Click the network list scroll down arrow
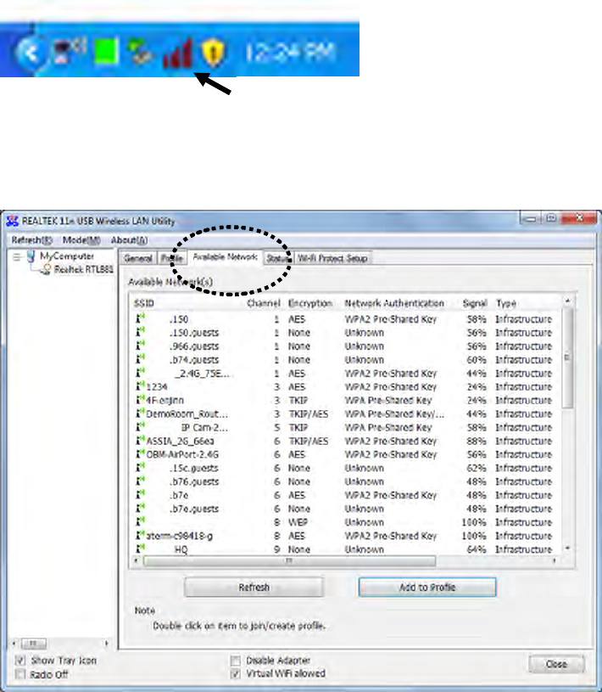This screenshot has height=692, width=602. pos(567,549)
